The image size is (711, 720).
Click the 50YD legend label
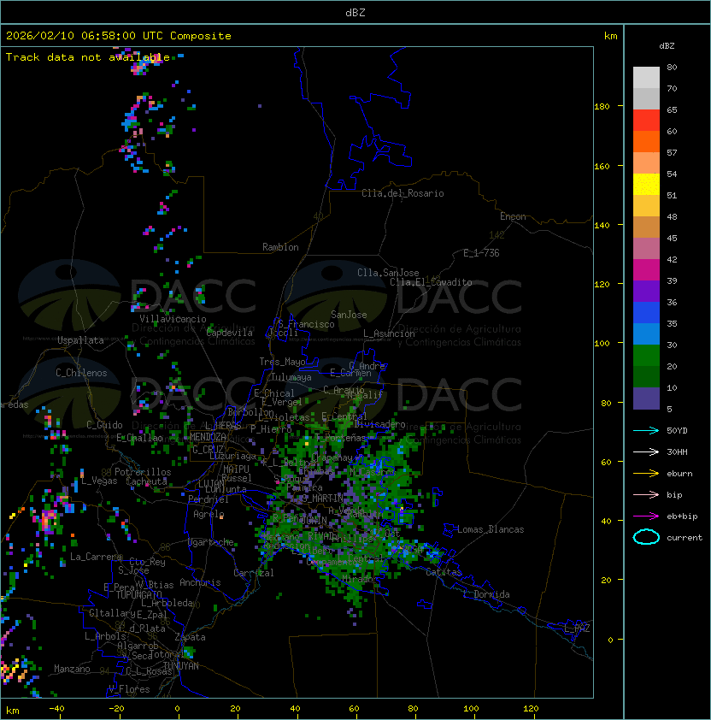coord(677,430)
